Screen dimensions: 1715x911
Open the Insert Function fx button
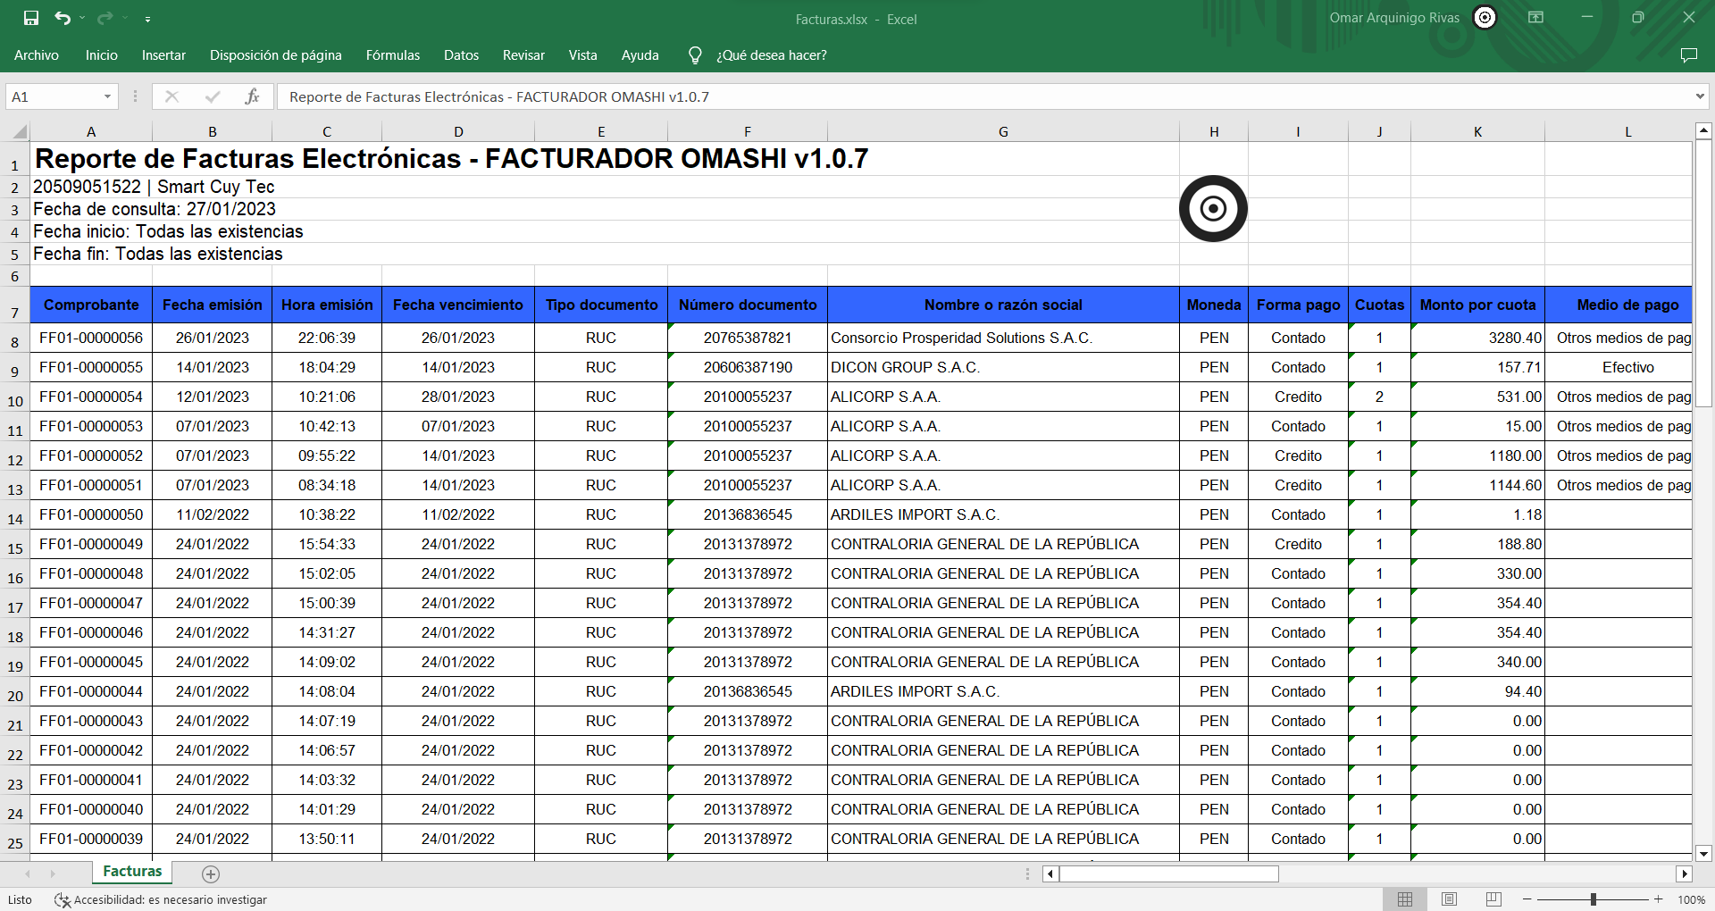tap(253, 96)
